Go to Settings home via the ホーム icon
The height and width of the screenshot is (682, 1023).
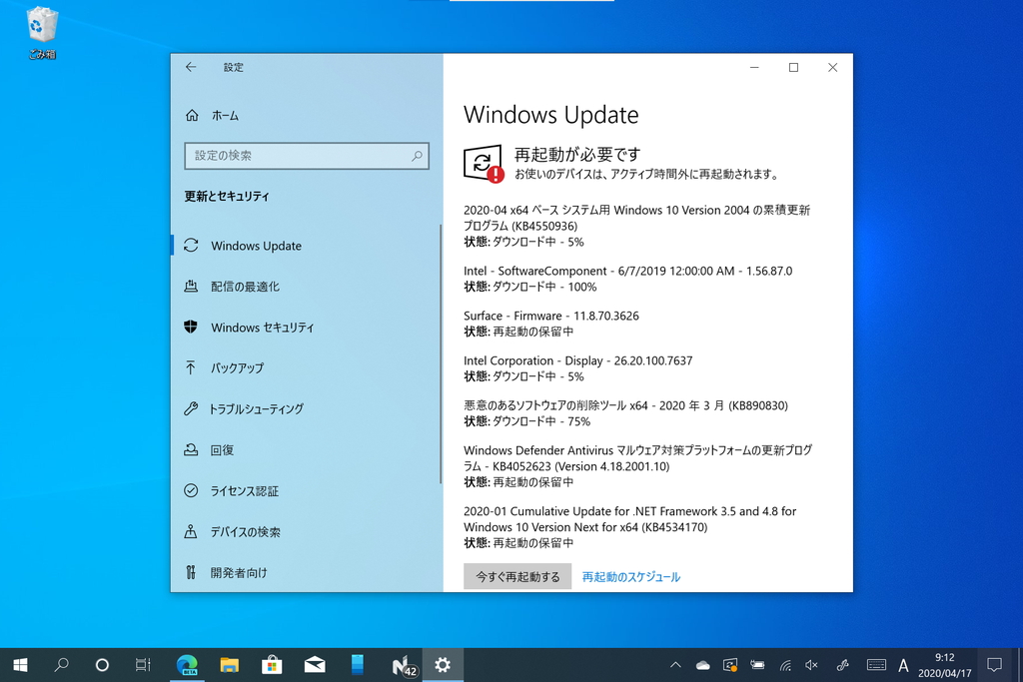coord(192,116)
